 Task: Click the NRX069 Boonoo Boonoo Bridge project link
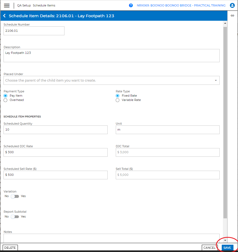pyautogui.click(x=181, y=5)
